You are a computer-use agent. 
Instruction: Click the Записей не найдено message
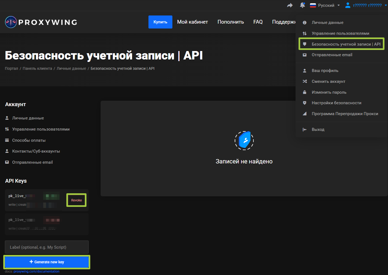point(244,162)
